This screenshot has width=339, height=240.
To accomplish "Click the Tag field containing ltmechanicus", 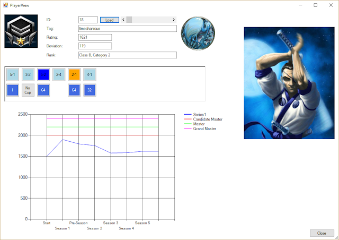I will (x=127, y=28).
